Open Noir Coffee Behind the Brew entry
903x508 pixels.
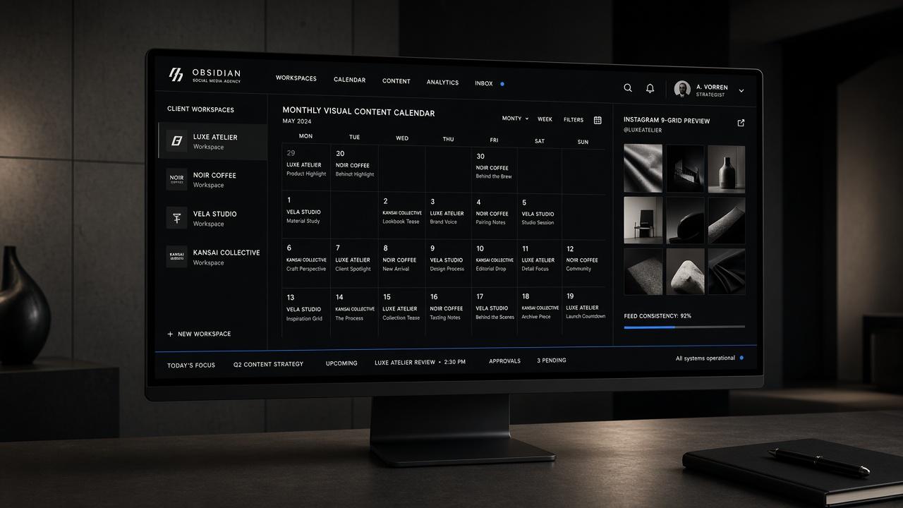pyautogui.click(x=494, y=172)
